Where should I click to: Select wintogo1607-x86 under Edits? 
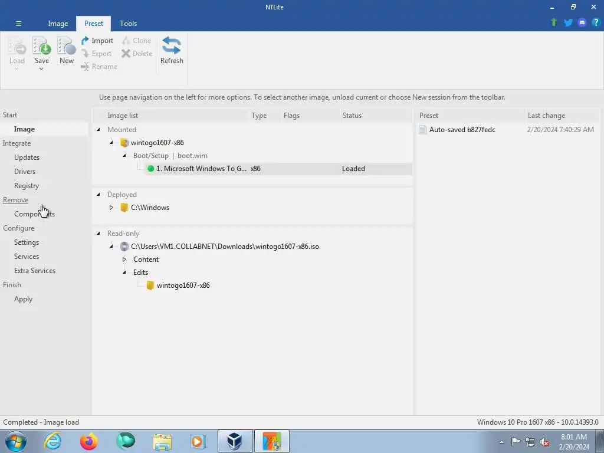[x=183, y=285]
